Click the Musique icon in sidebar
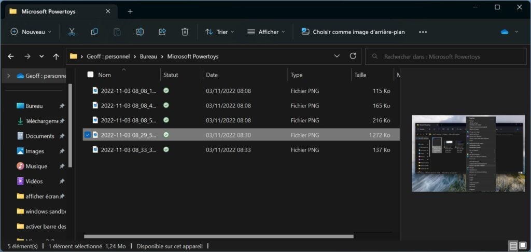The image size is (531, 252). point(20,166)
